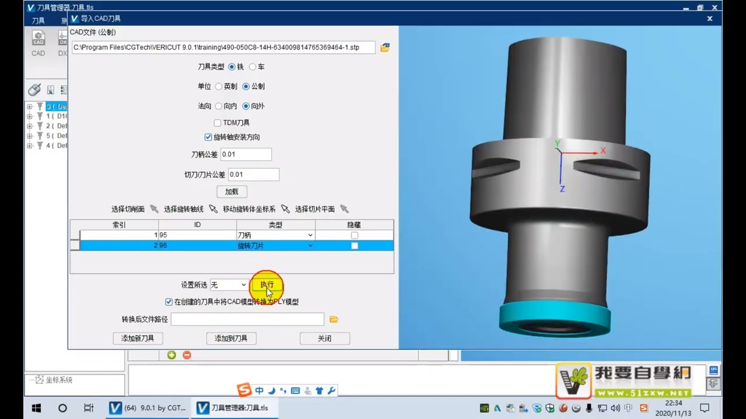Expand tool 3 in the tool tree
746x419 pixels.
[30, 106]
